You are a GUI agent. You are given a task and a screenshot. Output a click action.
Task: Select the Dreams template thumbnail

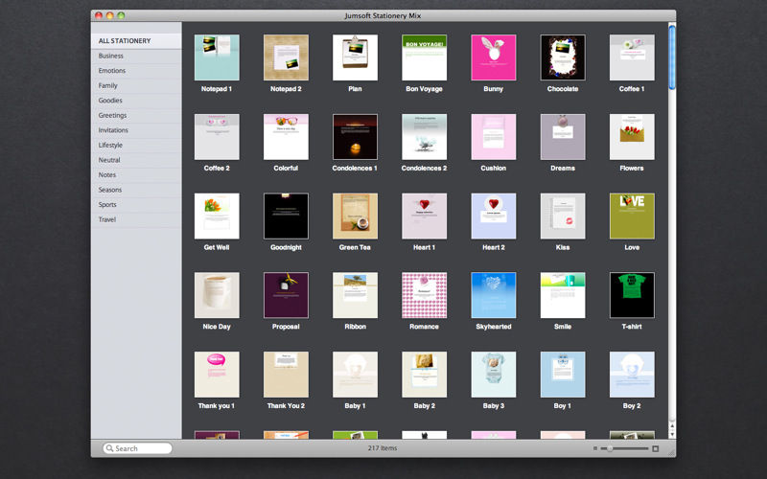tap(563, 137)
